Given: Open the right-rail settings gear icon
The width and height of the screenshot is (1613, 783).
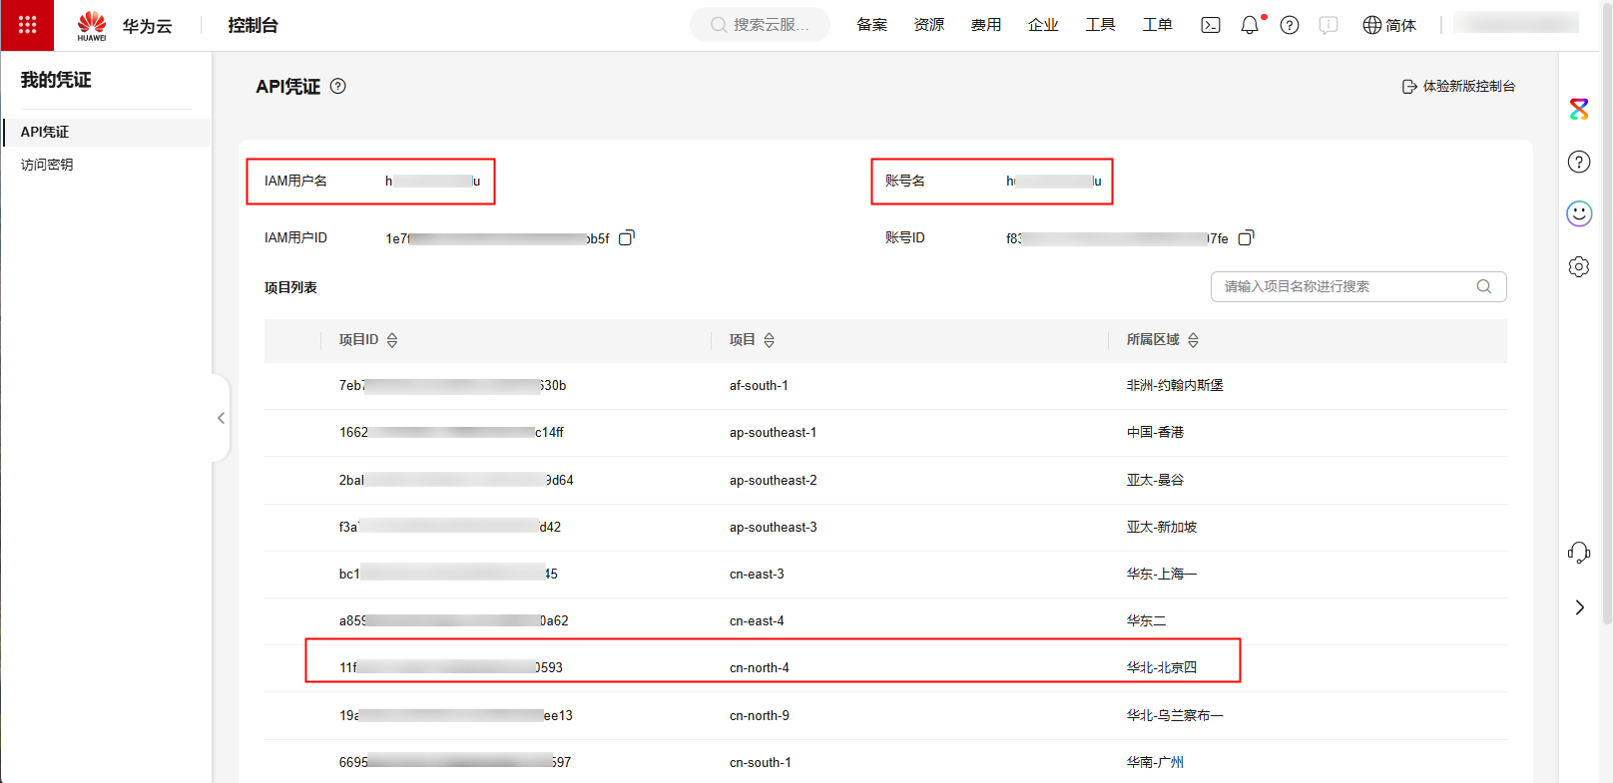Looking at the screenshot, I should click(1579, 266).
